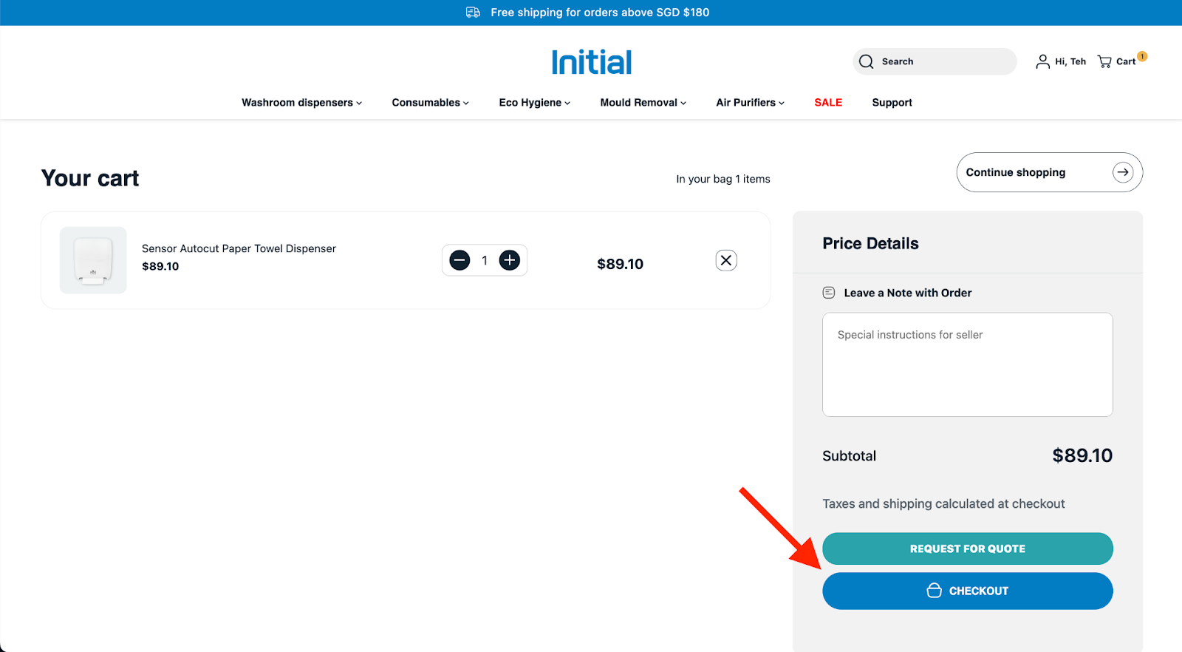The height and width of the screenshot is (652, 1182).
Task: Click the Initial logo
Action: point(592,62)
